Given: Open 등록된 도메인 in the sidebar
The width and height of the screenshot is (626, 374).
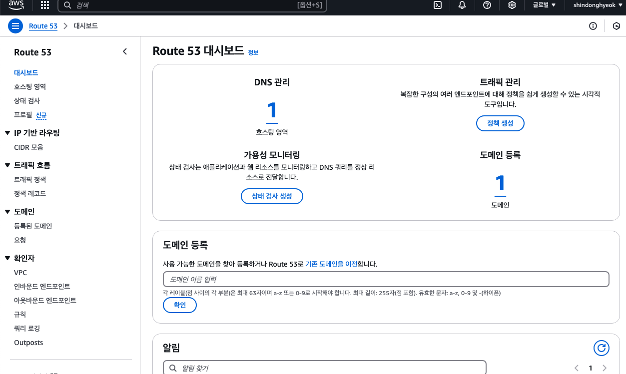Looking at the screenshot, I should click(33, 226).
